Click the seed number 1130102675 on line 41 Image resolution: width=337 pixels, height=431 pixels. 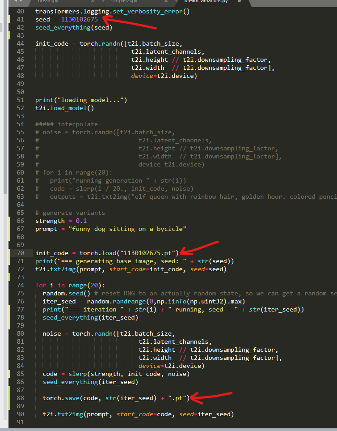[x=79, y=19]
